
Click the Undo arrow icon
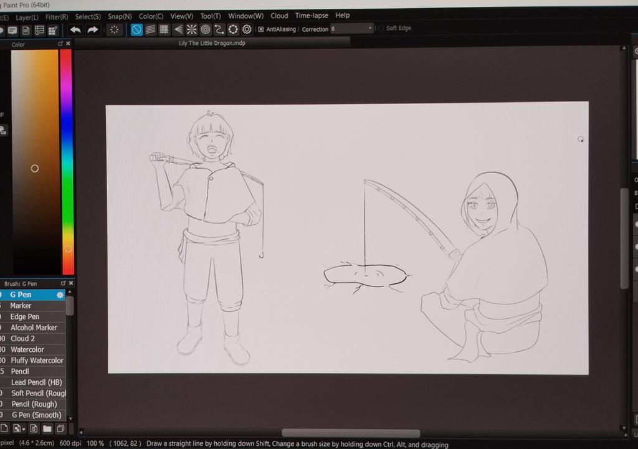75,30
